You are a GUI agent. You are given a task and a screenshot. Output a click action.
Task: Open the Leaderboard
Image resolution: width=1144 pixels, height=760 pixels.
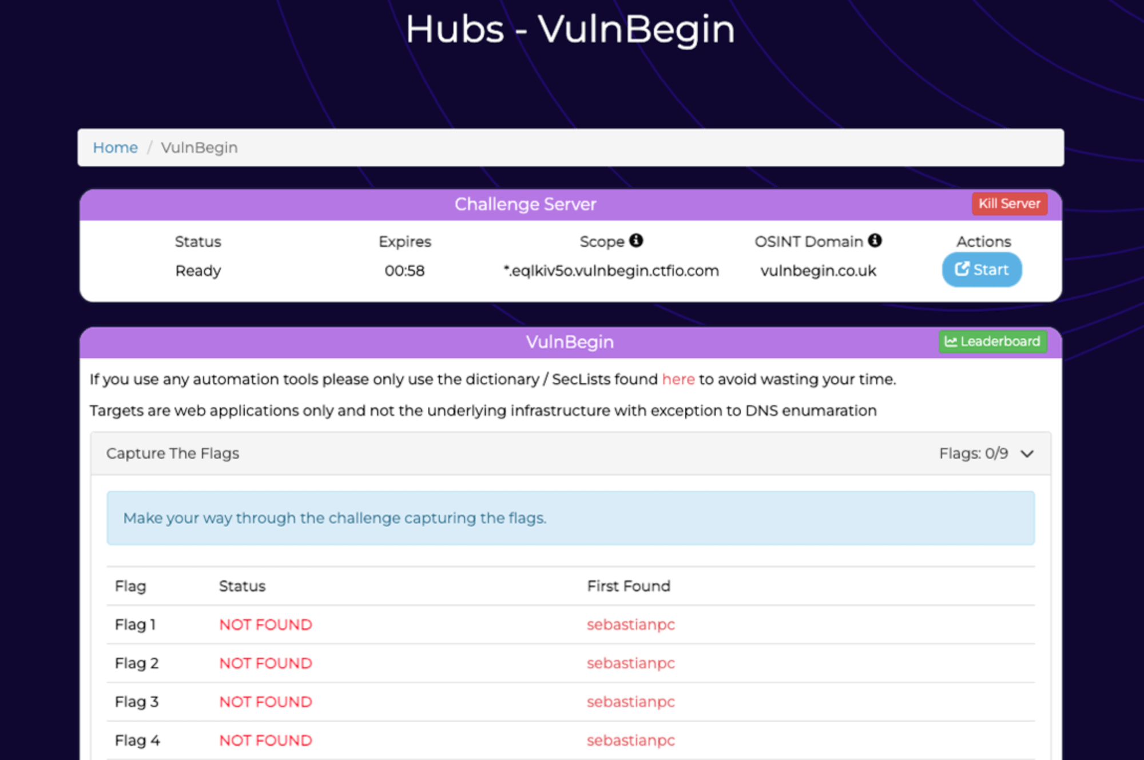[992, 341]
